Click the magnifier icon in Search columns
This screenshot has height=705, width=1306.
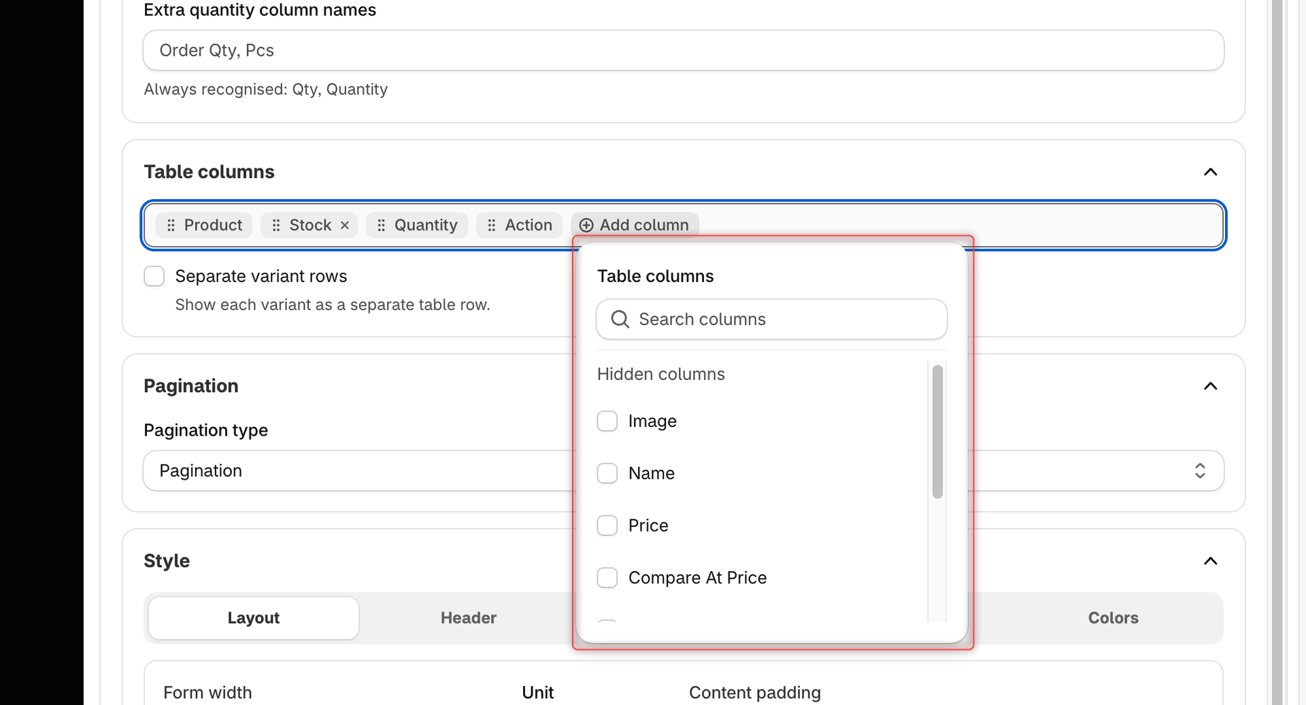point(620,319)
